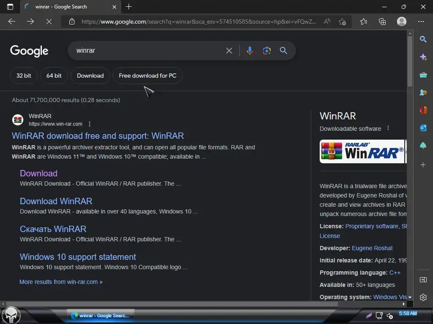The image size is (433, 324).
Task: Click the feather tray icon
Action: click(369, 316)
